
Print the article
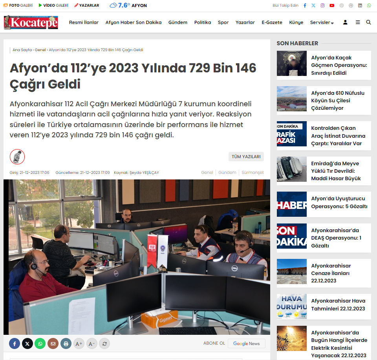tap(66, 343)
